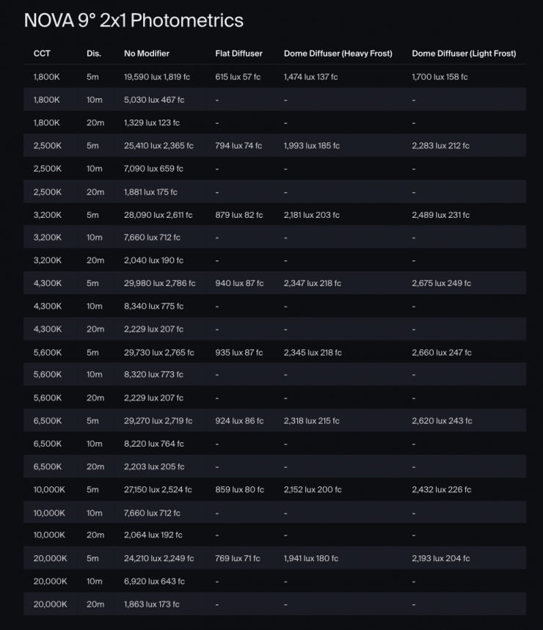543x630 pixels.
Task: Click the 1,863 lux 173 fc cell
Action: click(x=151, y=604)
